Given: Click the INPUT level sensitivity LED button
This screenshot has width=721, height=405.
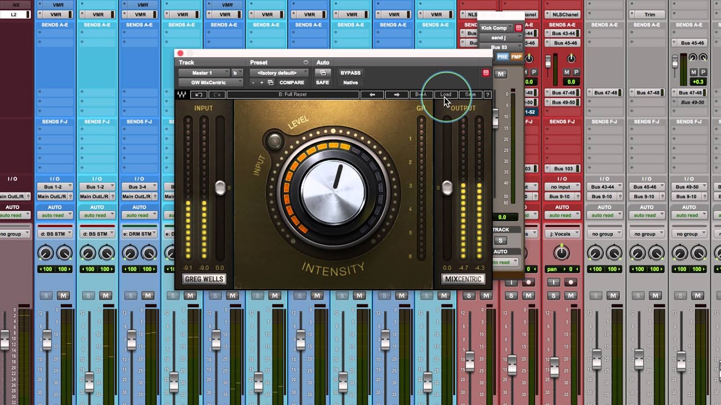Looking at the screenshot, I should tap(274, 141).
